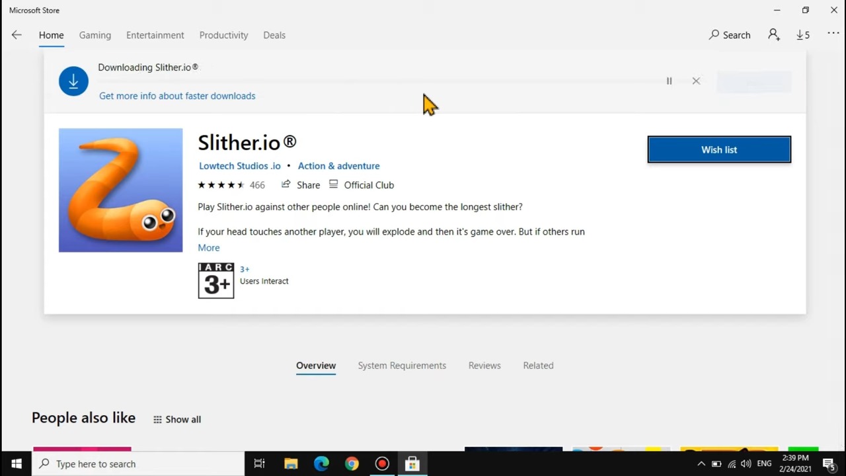The width and height of the screenshot is (846, 476).
Task: Show hidden system tray icons
Action: pos(701,464)
